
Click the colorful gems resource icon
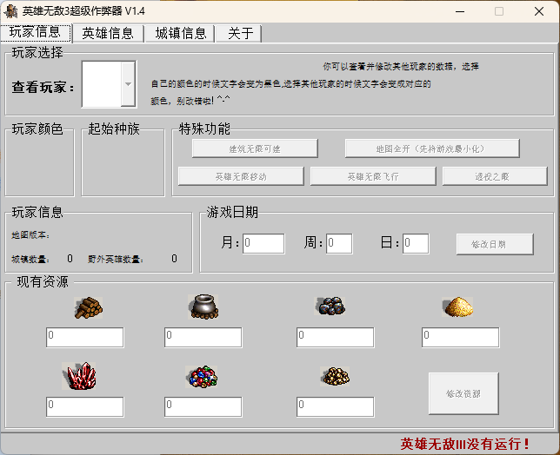tap(202, 377)
